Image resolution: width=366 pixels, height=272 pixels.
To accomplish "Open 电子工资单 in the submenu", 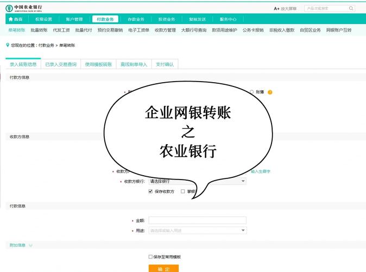I will point(138,30).
